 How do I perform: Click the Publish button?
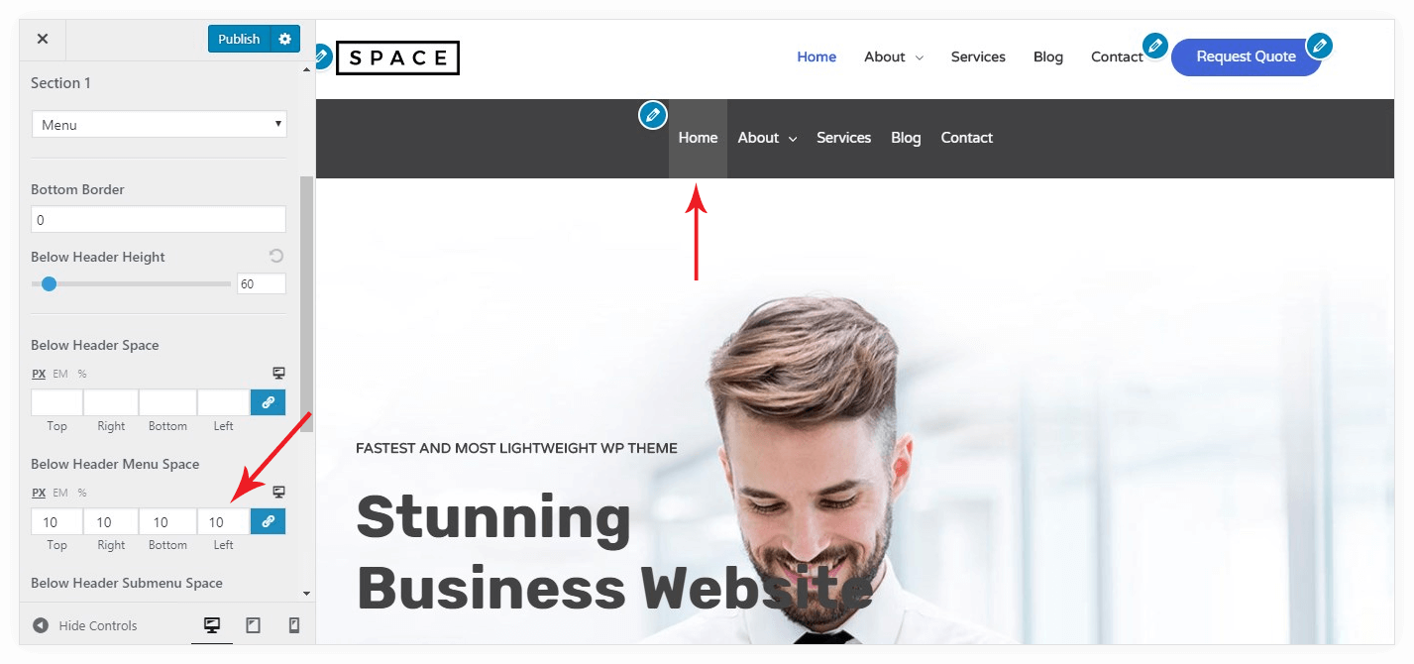click(239, 39)
